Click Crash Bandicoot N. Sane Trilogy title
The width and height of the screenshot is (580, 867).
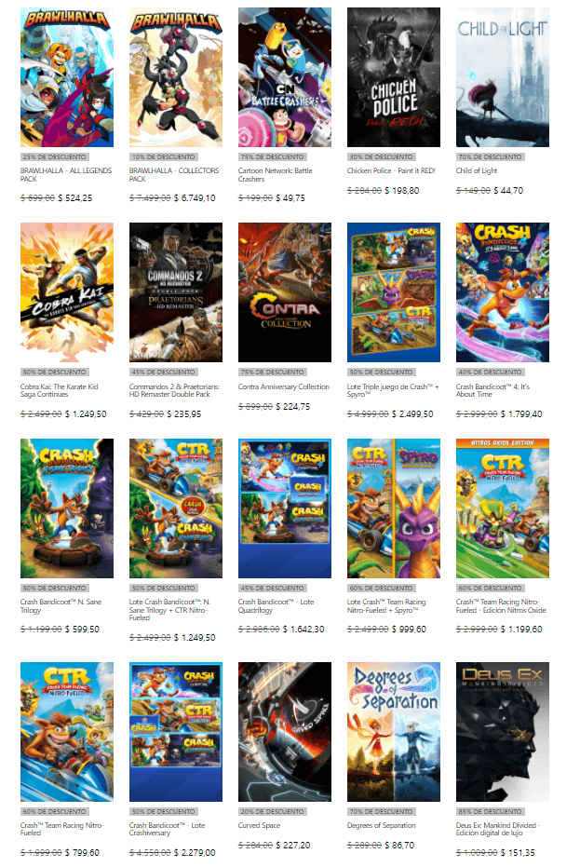click(61, 606)
